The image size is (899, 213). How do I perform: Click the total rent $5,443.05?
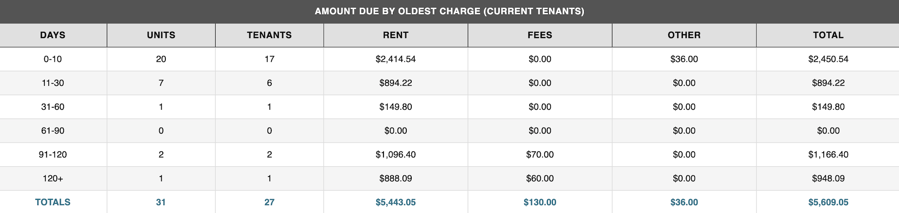395,202
